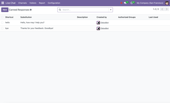The image size is (170, 103).
Task: Click 'Hello, how may I help you?' text
Action: [32, 22]
